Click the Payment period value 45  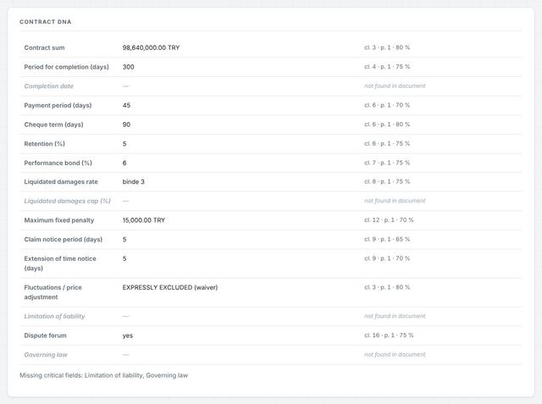click(126, 105)
